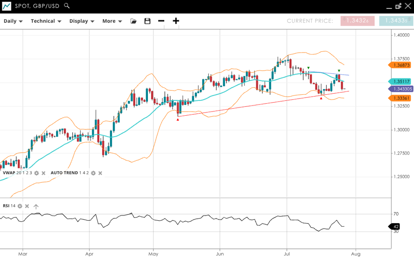Viewport: 414px width, 259px height.
Task: Open AUTO TREND settings gear
Action: point(93,173)
